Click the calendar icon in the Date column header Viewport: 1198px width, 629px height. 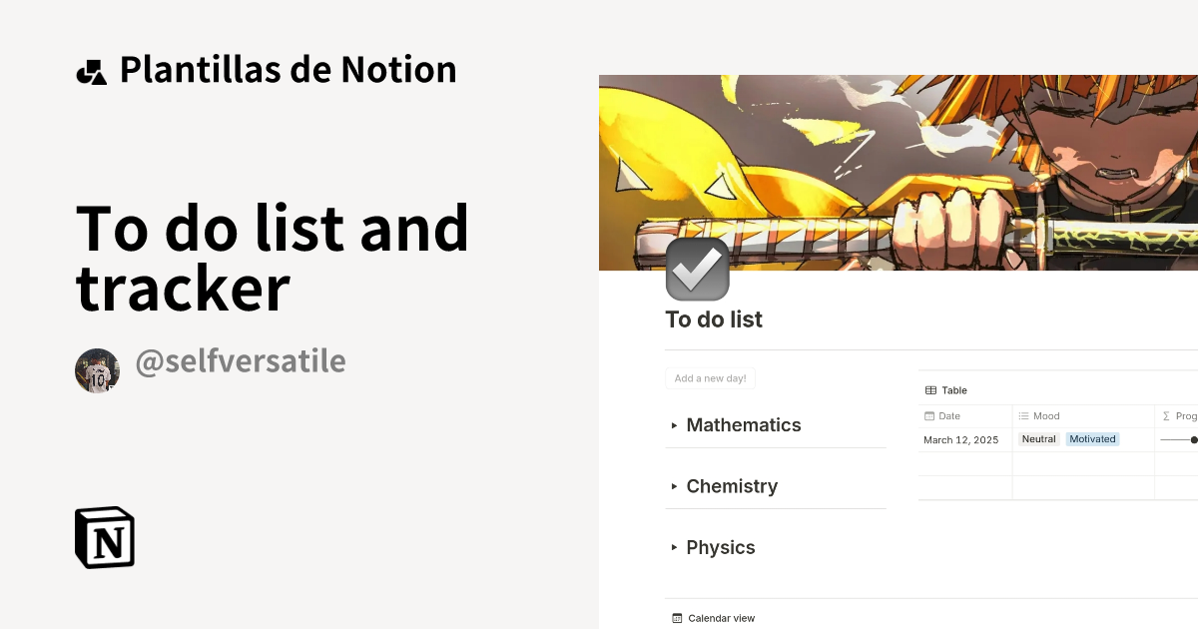point(930,416)
